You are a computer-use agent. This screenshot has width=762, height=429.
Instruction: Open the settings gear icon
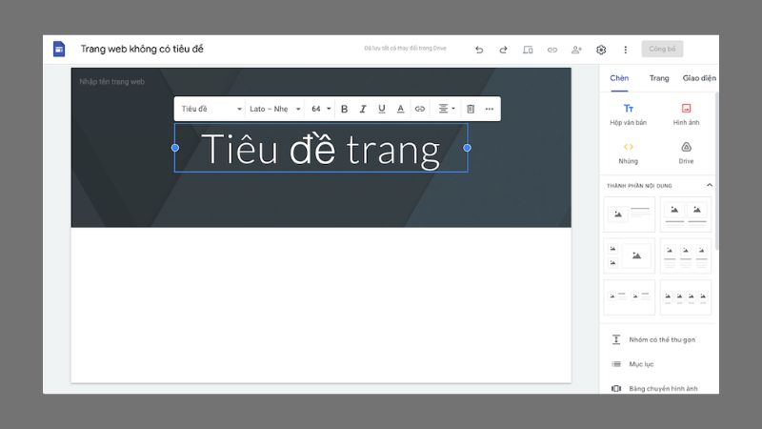pyautogui.click(x=601, y=50)
